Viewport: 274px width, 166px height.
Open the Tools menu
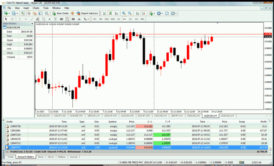tap(46, 8)
